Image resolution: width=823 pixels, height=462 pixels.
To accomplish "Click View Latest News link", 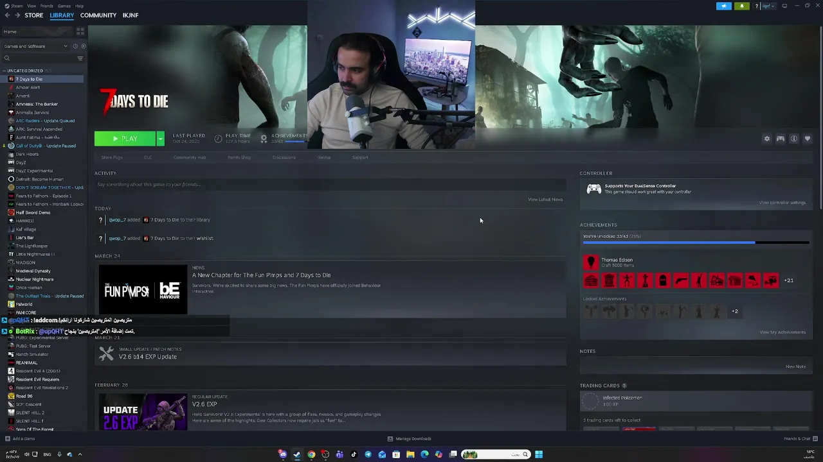I will pos(545,200).
